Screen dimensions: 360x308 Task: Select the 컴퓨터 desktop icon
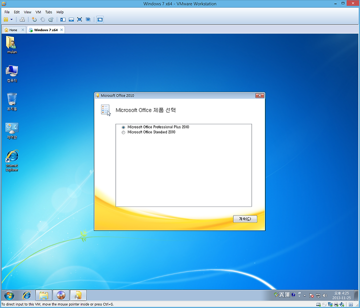(x=12, y=73)
